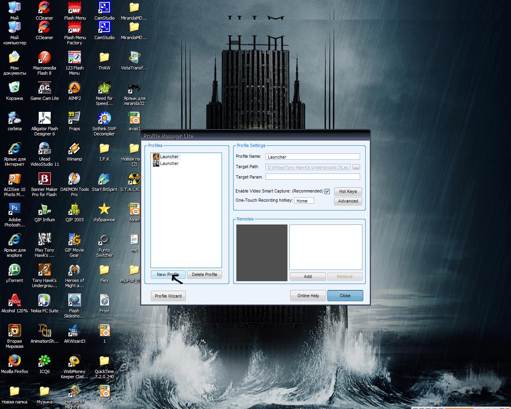Click the Delete Profile button

[204, 274]
